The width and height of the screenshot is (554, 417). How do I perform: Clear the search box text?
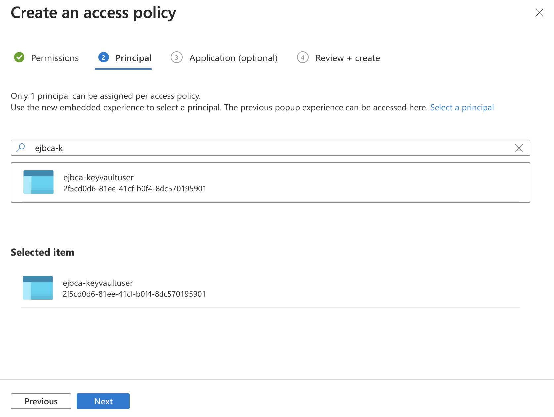[x=519, y=148]
